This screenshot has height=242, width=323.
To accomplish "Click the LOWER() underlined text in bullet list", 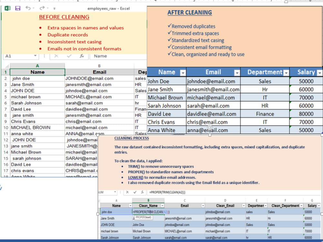I will pos(136,177).
